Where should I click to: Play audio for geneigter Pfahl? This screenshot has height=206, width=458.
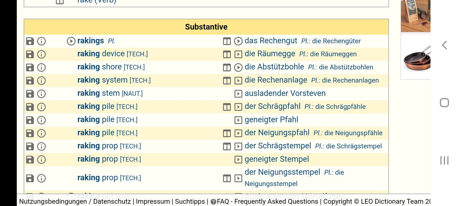coord(238,120)
